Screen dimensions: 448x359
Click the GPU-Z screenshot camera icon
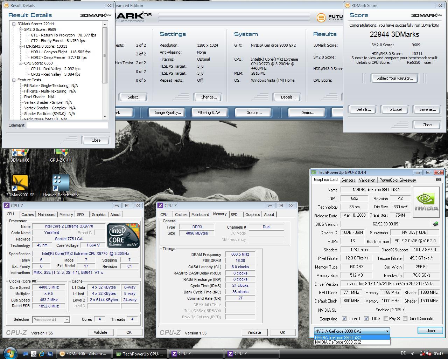(438, 179)
